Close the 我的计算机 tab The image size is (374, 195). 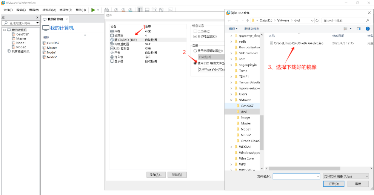tap(67, 19)
